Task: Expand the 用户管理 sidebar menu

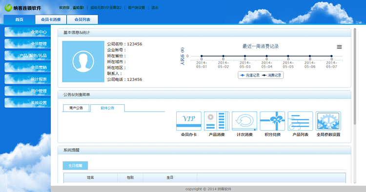Action: tap(27, 91)
